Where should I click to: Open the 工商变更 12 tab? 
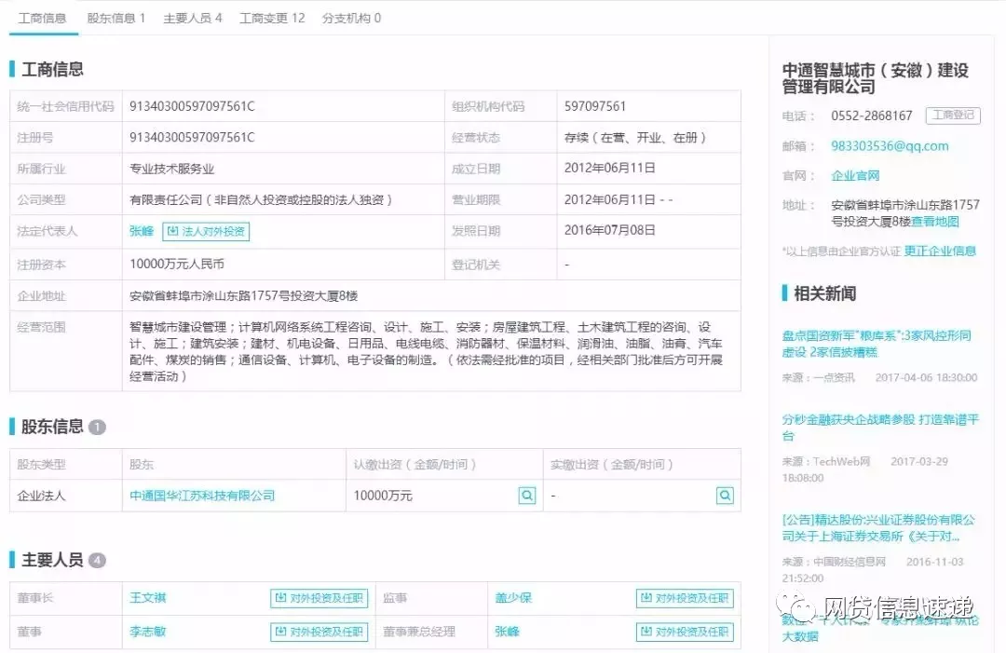click(x=272, y=18)
